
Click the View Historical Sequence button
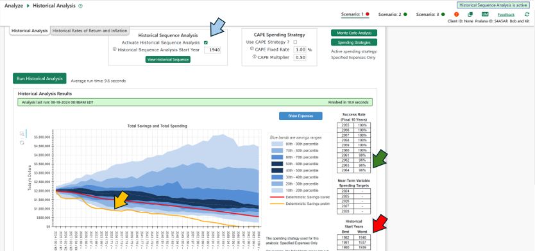click(168, 60)
